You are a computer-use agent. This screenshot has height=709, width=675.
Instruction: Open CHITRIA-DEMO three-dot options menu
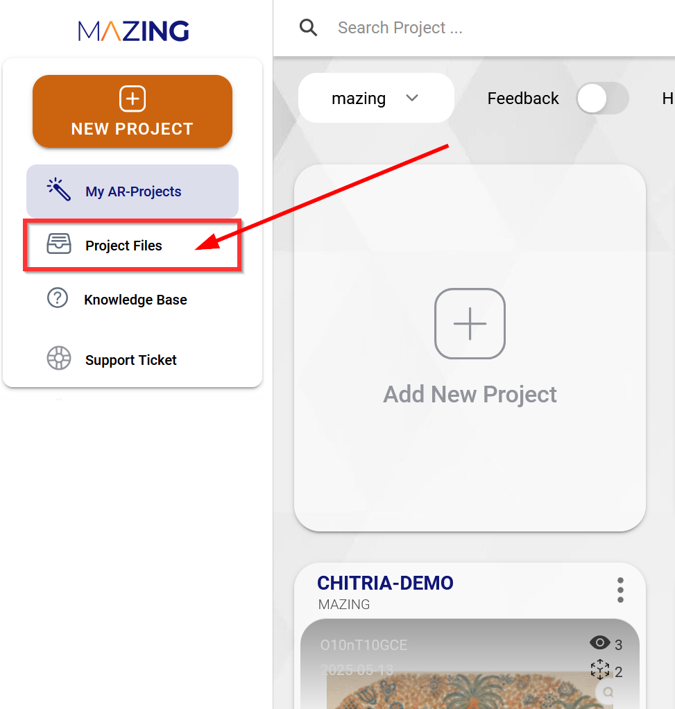pyautogui.click(x=620, y=590)
